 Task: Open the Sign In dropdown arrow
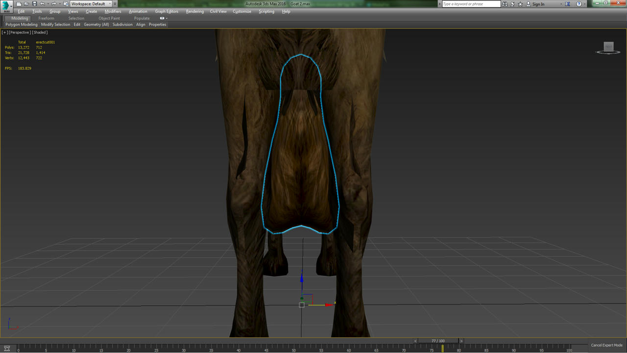click(561, 4)
